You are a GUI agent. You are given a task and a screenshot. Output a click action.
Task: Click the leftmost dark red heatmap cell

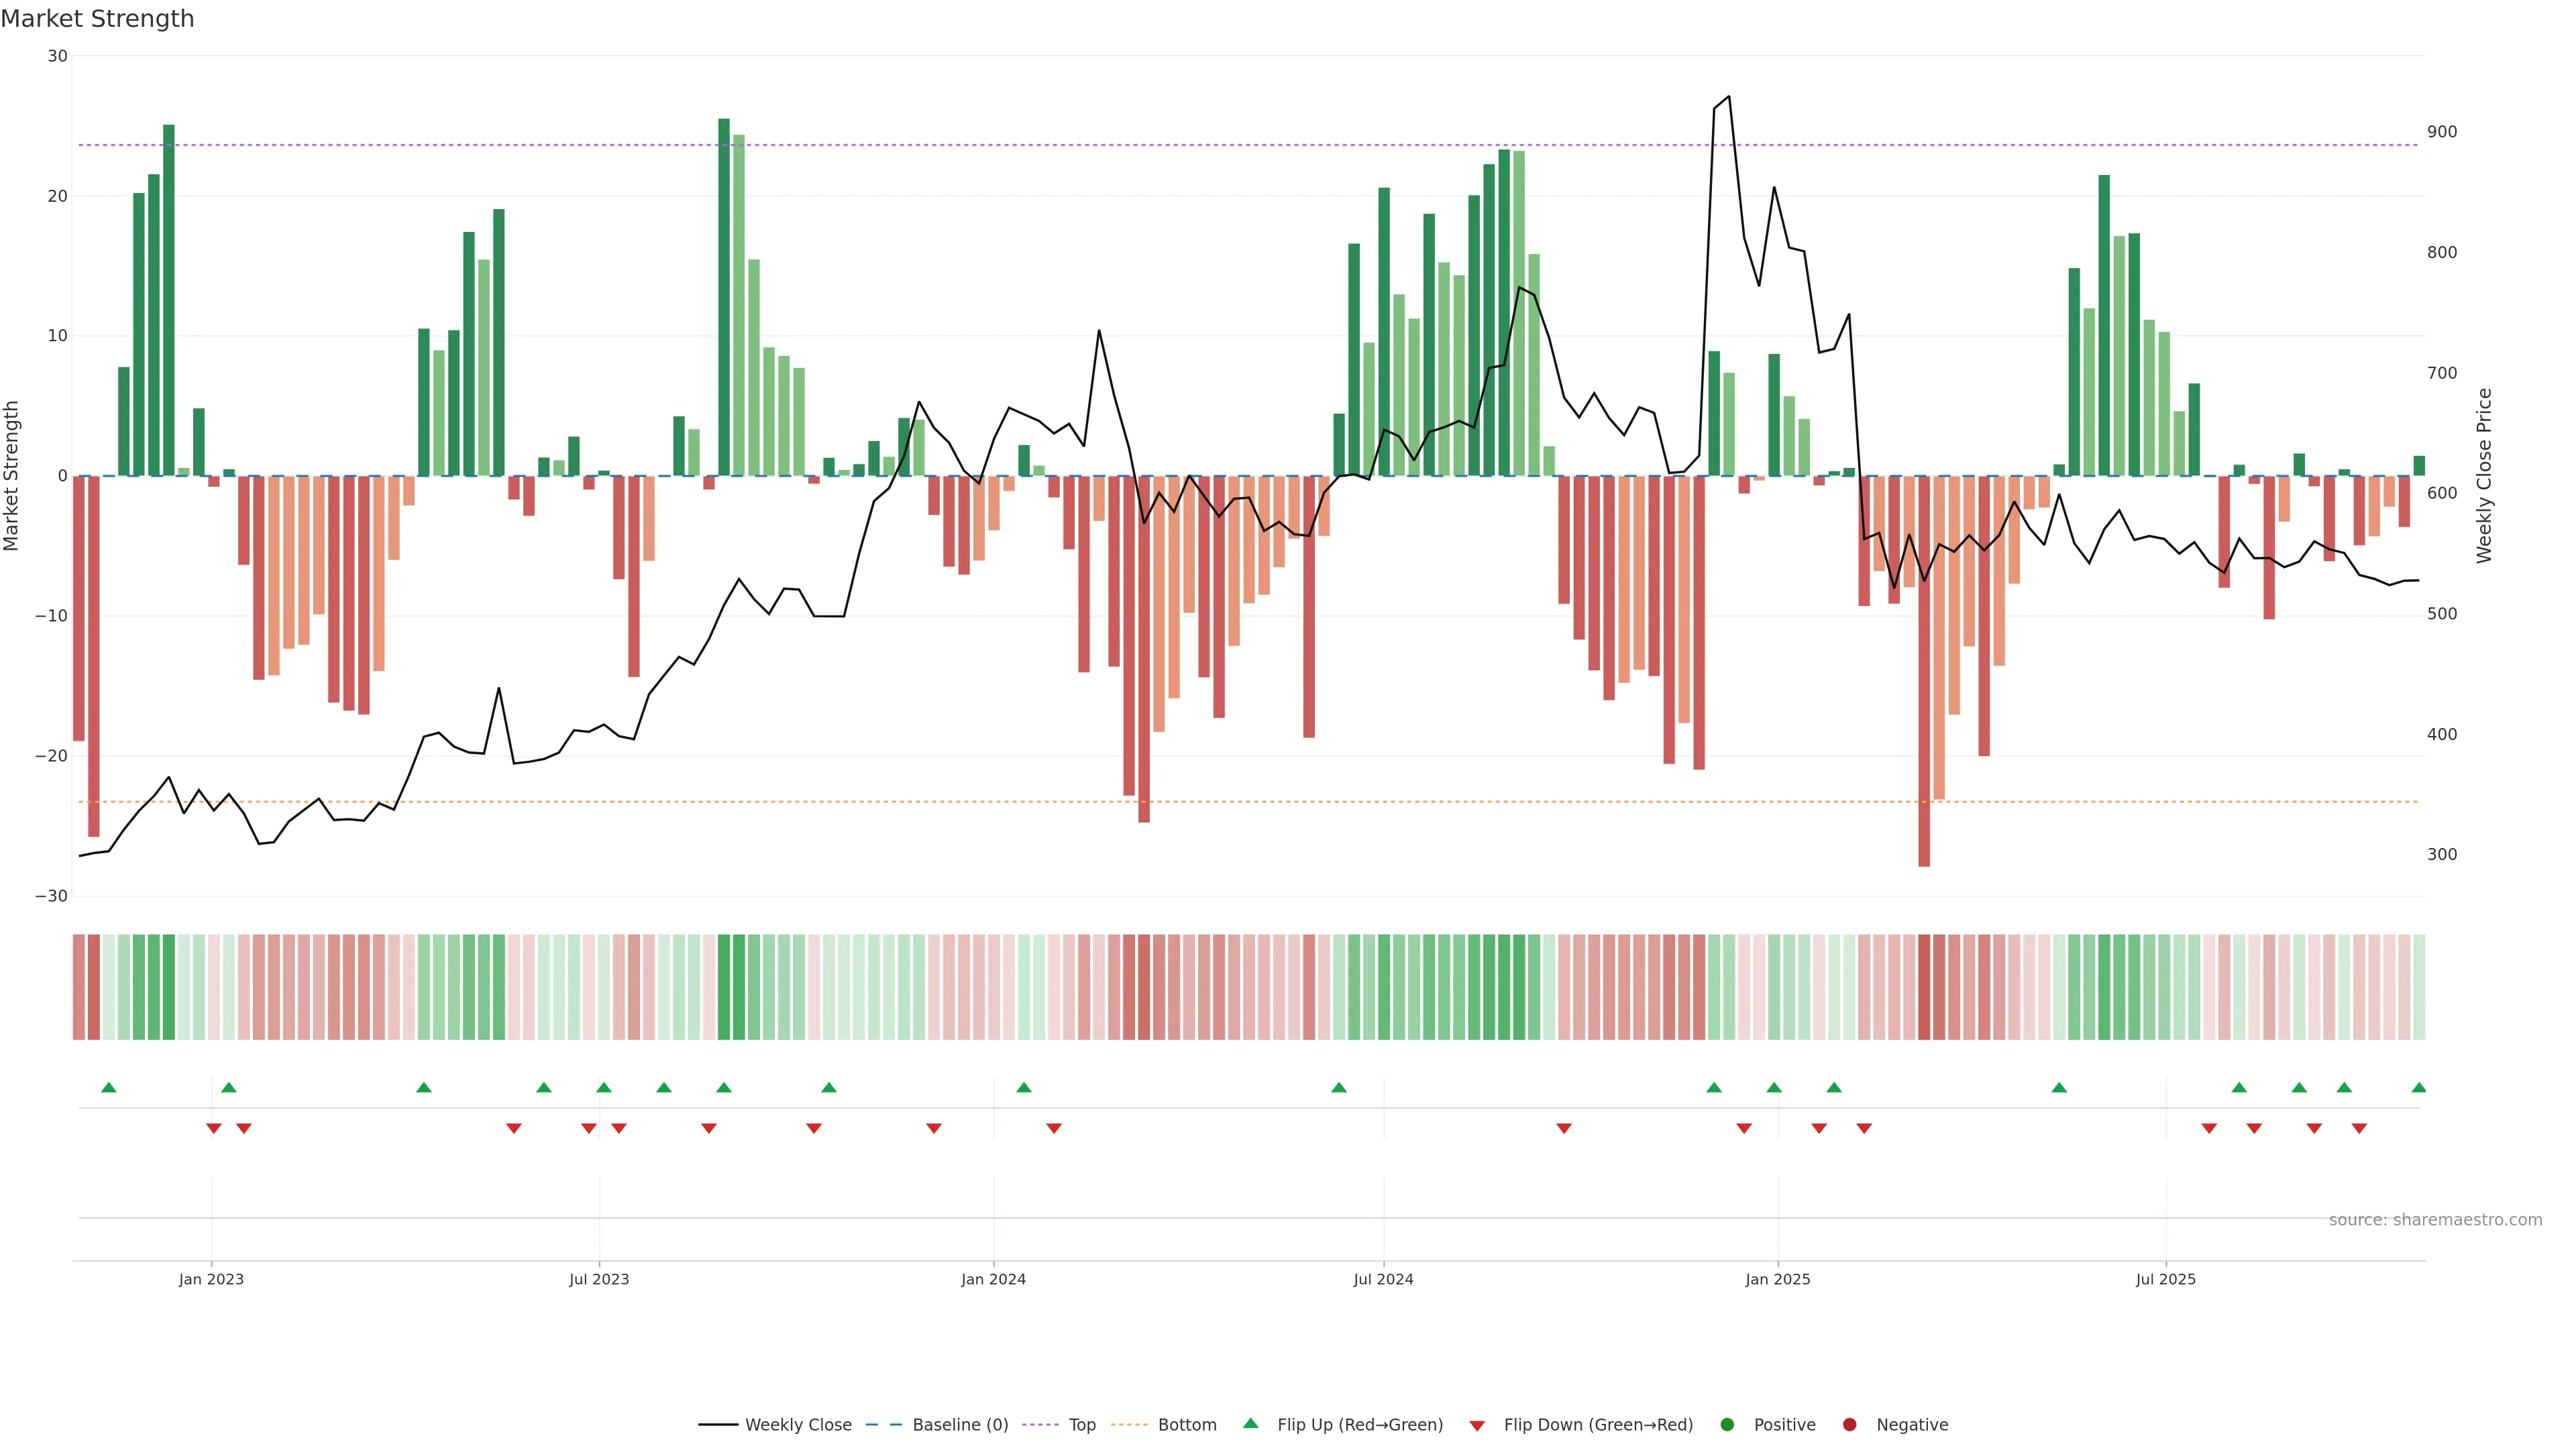(x=78, y=987)
